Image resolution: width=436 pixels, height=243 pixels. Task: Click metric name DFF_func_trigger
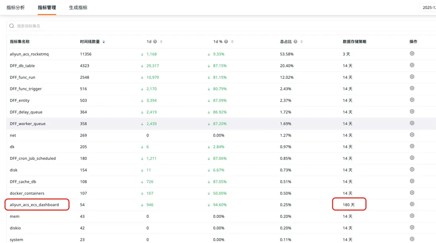25,89
